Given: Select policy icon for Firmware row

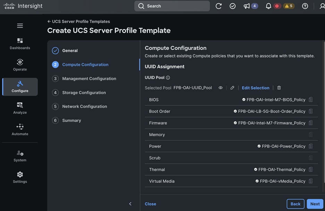Looking at the screenshot, I should pos(310,123).
